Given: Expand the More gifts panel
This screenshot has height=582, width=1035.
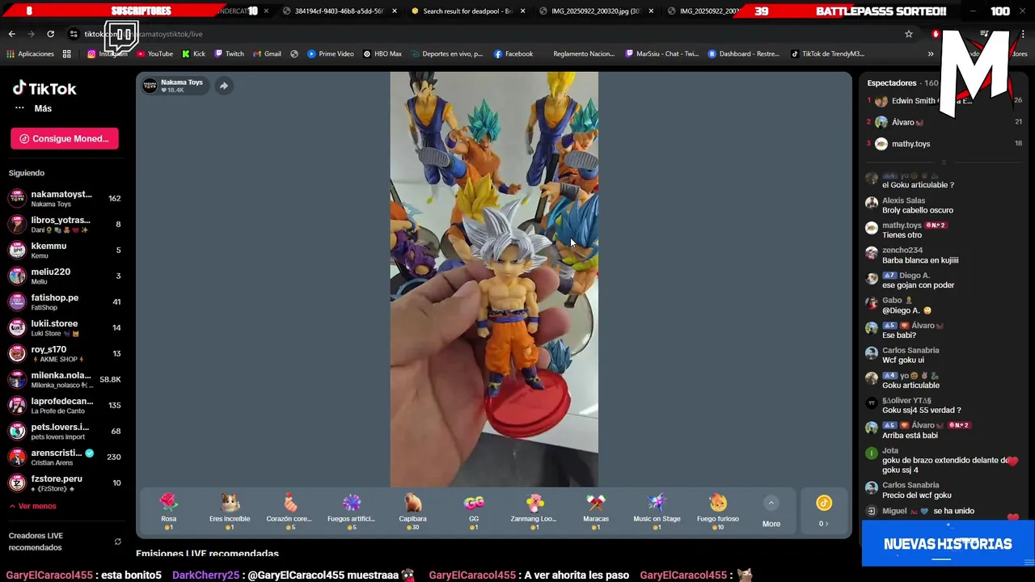Looking at the screenshot, I should (771, 512).
